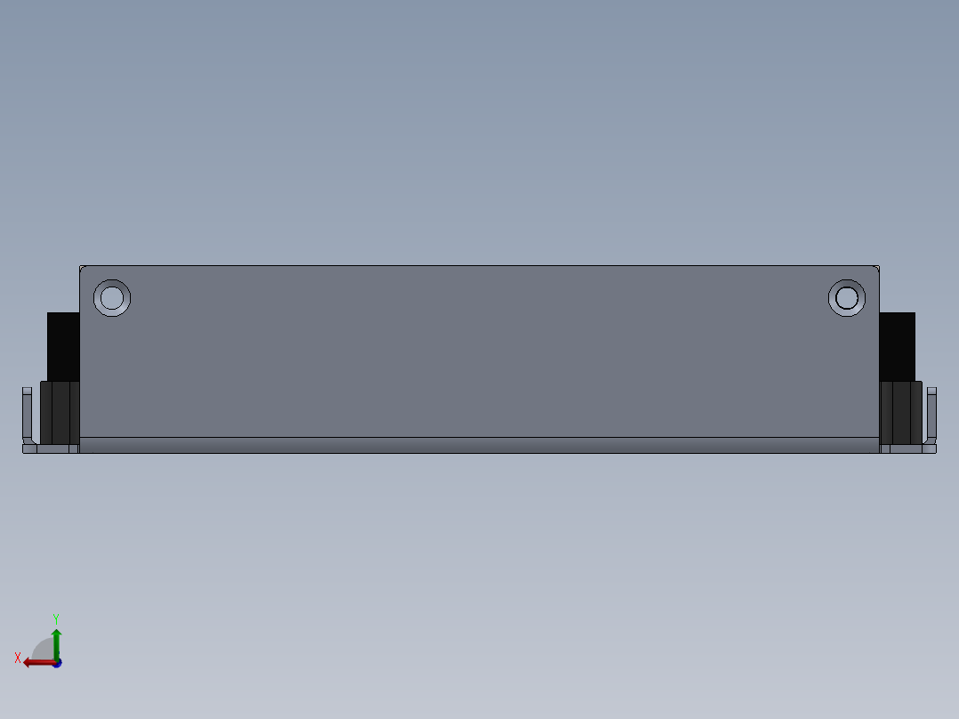
Task: Click the green Y axis arrow of the triad
Action: coord(56,644)
